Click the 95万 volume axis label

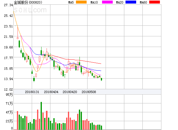[9, 95]
